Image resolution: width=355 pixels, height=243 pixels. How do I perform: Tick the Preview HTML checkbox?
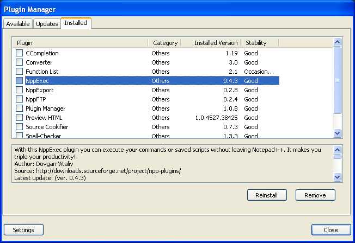click(x=19, y=118)
